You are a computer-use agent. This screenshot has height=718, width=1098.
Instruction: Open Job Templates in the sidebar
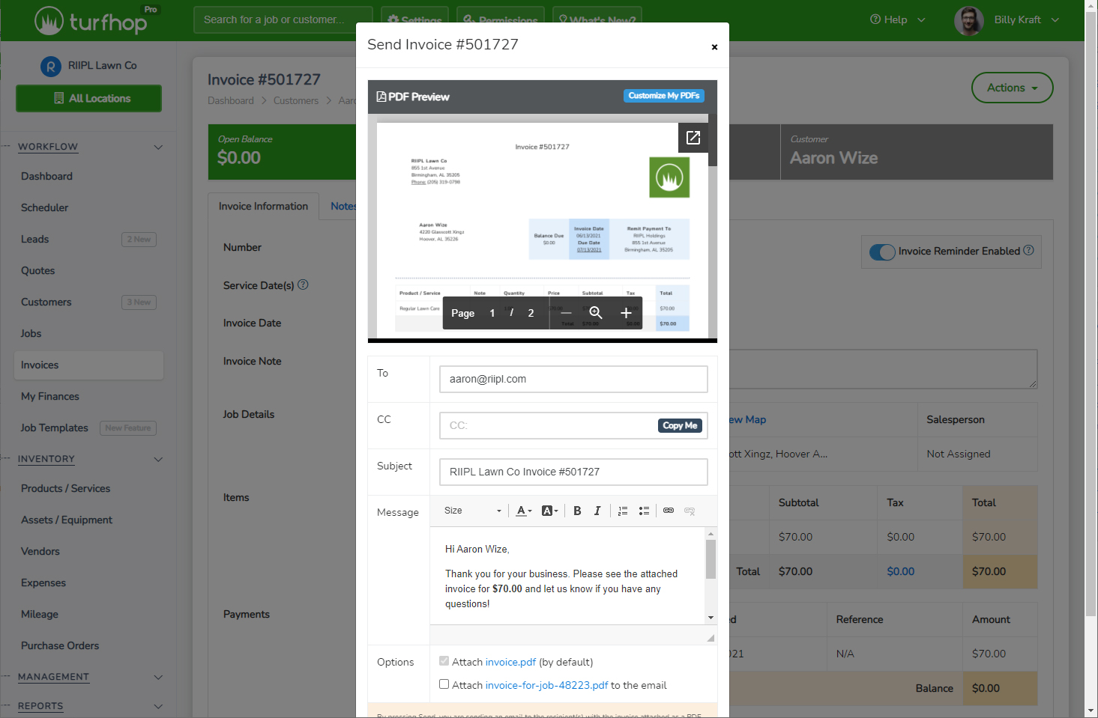pyautogui.click(x=54, y=428)
